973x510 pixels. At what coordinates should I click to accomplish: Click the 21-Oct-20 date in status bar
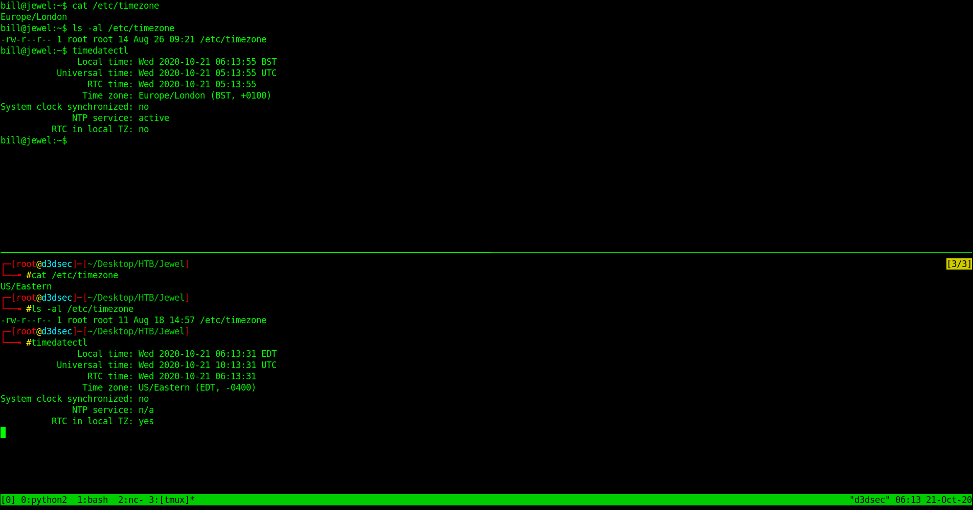point(949,500)
